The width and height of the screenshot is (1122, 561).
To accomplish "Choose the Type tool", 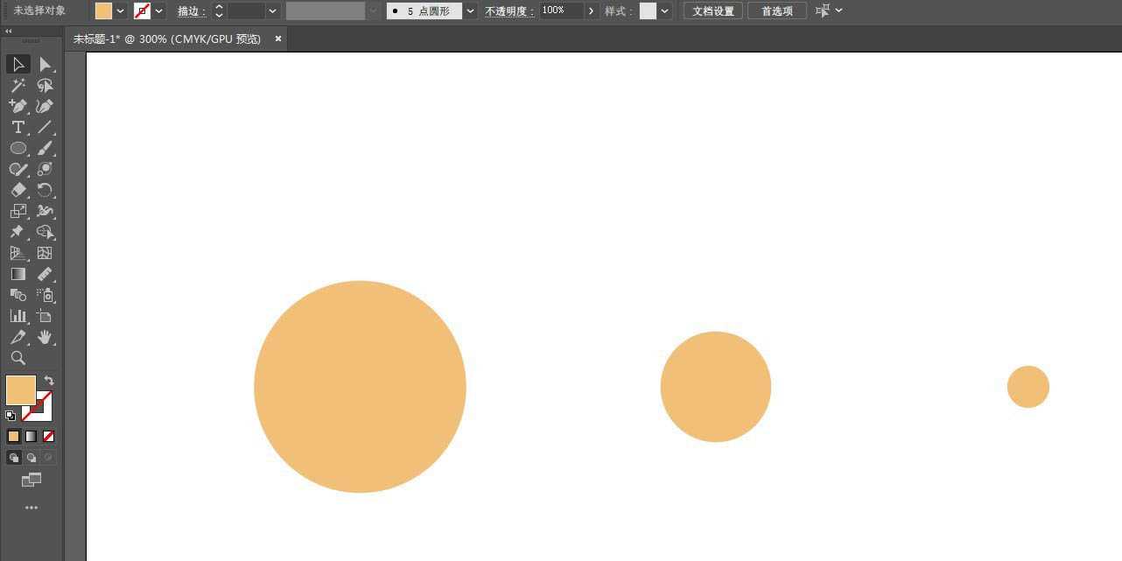I will (x=18, y=128).
